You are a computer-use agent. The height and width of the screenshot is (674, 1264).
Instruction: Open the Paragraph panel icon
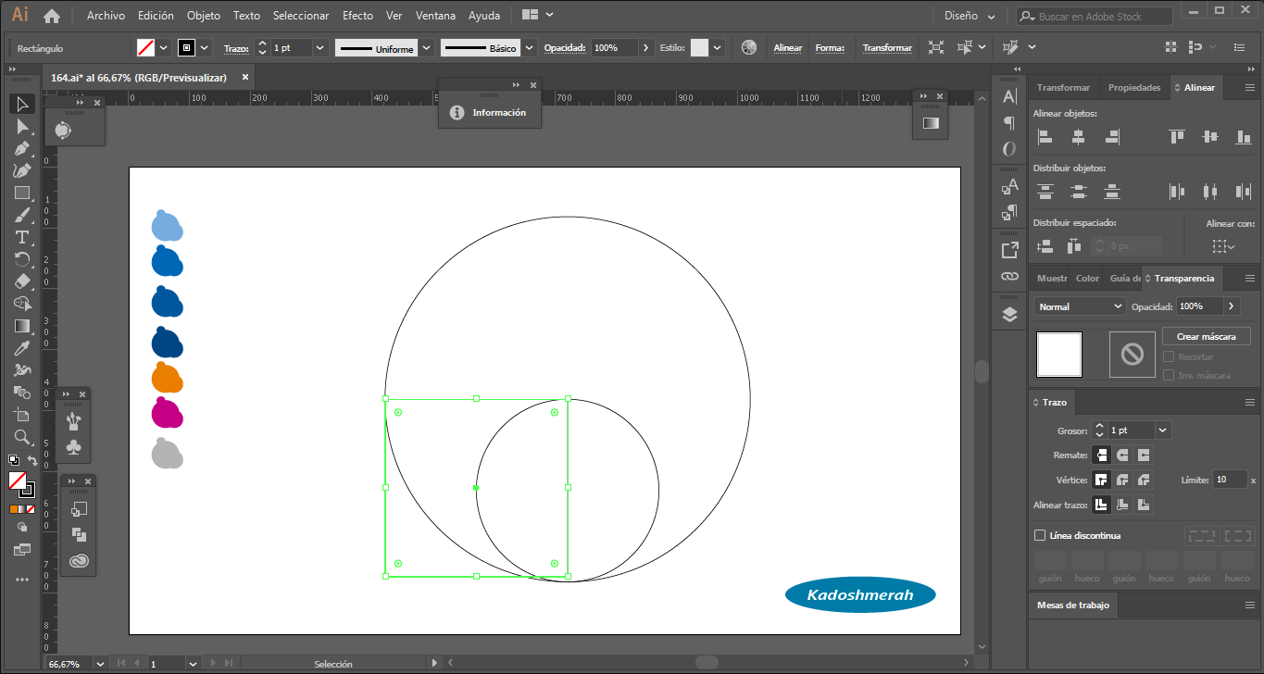(x=1009, y=122)
